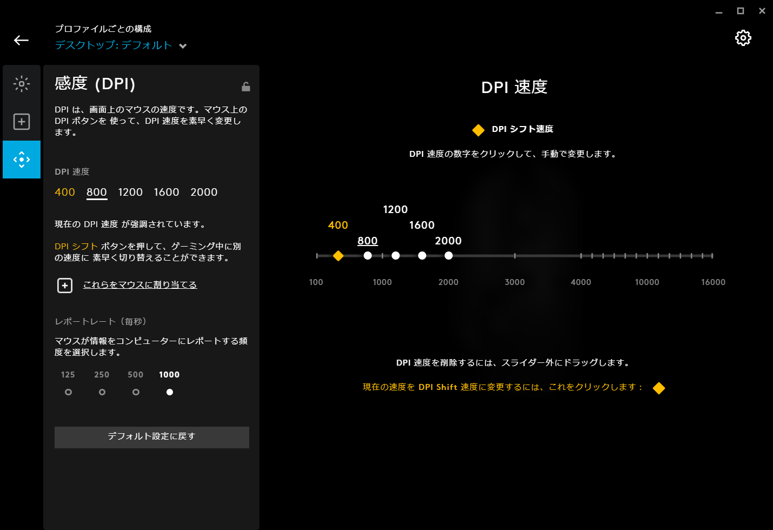Expand the profile dropdown chevron
Viewport: 773px width, 530px height.
click(x=183, y=46)
